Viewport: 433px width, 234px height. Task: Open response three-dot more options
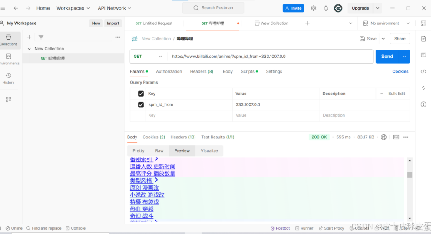[x=406, y=137]
